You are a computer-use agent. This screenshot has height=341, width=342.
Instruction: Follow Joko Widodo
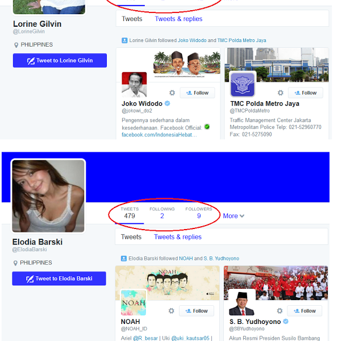point(197,93)
